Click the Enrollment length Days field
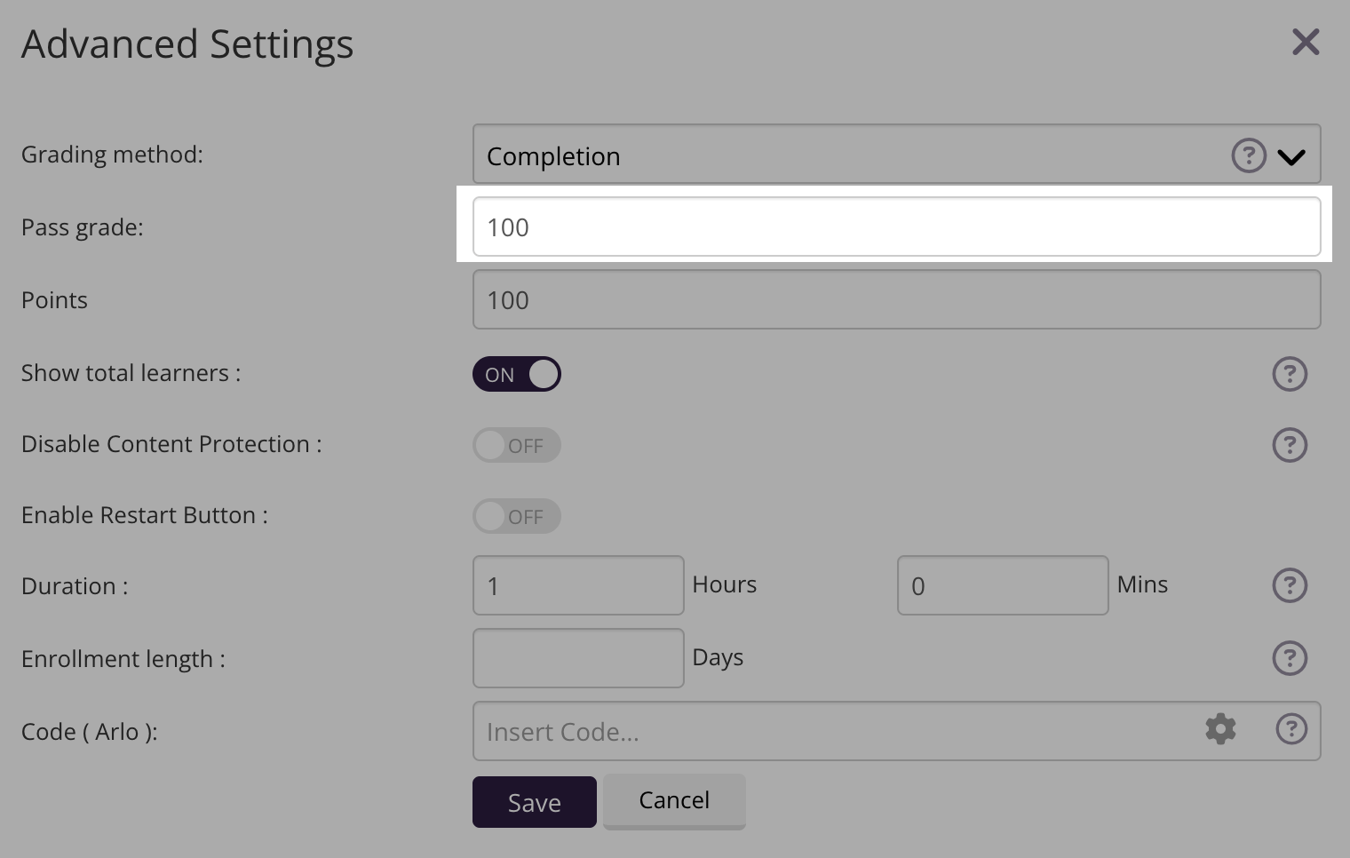The height and width of the screenshot is (858, 1350). point(577,658)
